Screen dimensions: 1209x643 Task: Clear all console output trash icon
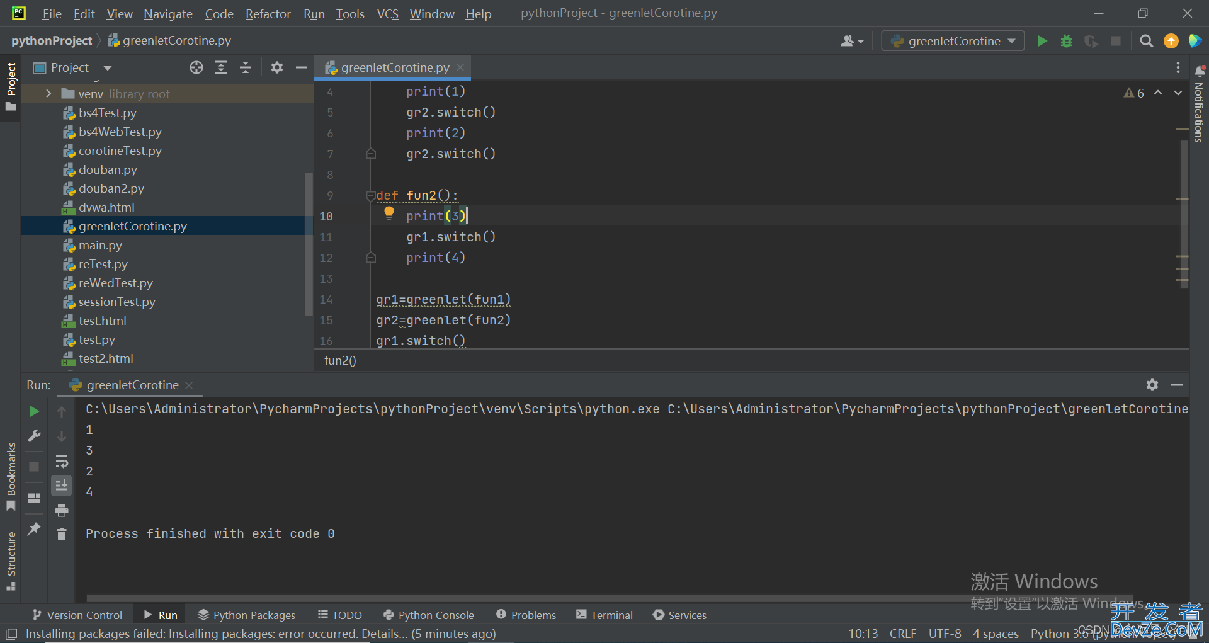click(x=62, y=534)
